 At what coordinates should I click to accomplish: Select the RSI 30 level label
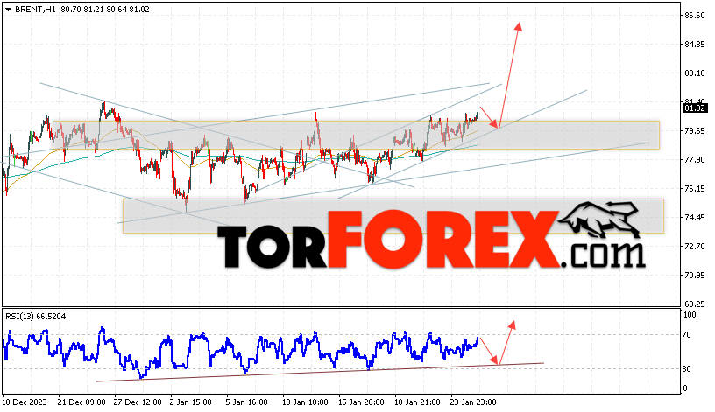[x=687, y=369]
